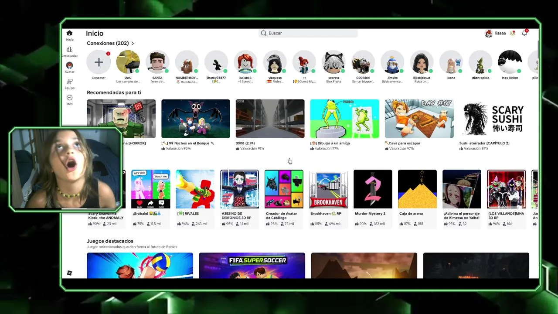
Task: Click the Conectar plus button
Action: (x=99, y=62)
